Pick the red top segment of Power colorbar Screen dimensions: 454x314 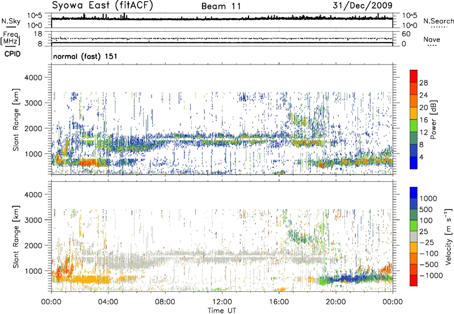point(414,76)
